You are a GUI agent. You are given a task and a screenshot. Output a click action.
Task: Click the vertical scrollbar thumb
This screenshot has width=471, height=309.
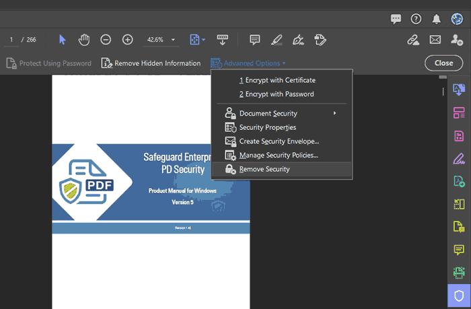coord(443,92)
